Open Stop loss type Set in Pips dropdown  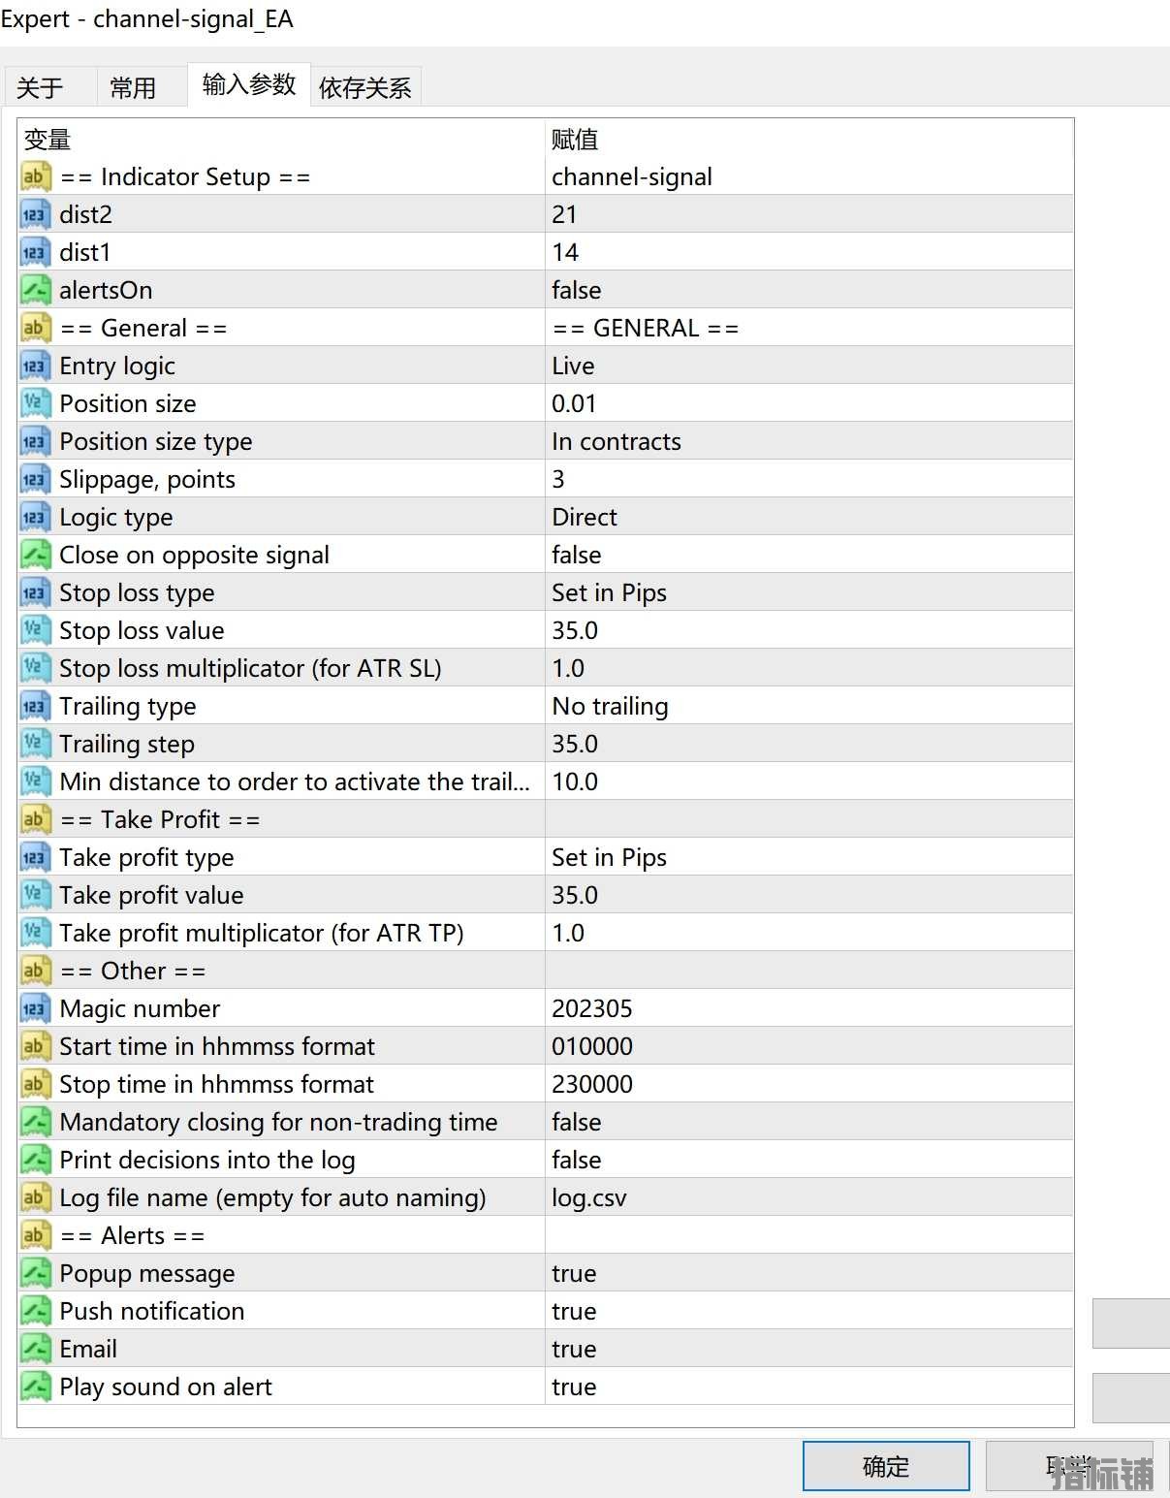tap(609, 592)
